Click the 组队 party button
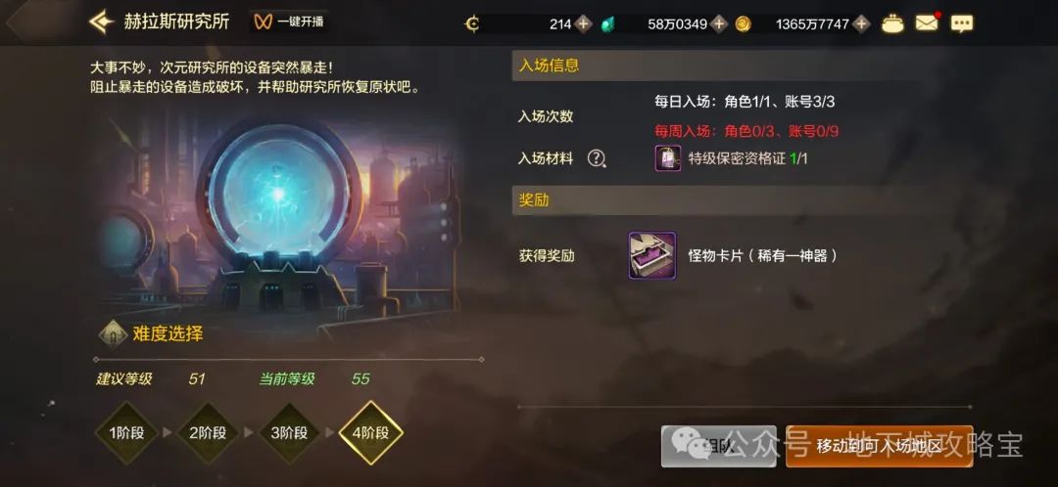Screen dimensions: 1058x487 point(719,446)
